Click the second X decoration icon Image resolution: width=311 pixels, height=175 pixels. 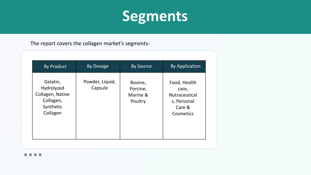(x=30, y=155)
